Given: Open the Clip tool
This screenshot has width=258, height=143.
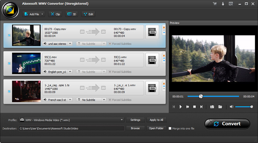Looking at the screenshot, I should [55, 14].
